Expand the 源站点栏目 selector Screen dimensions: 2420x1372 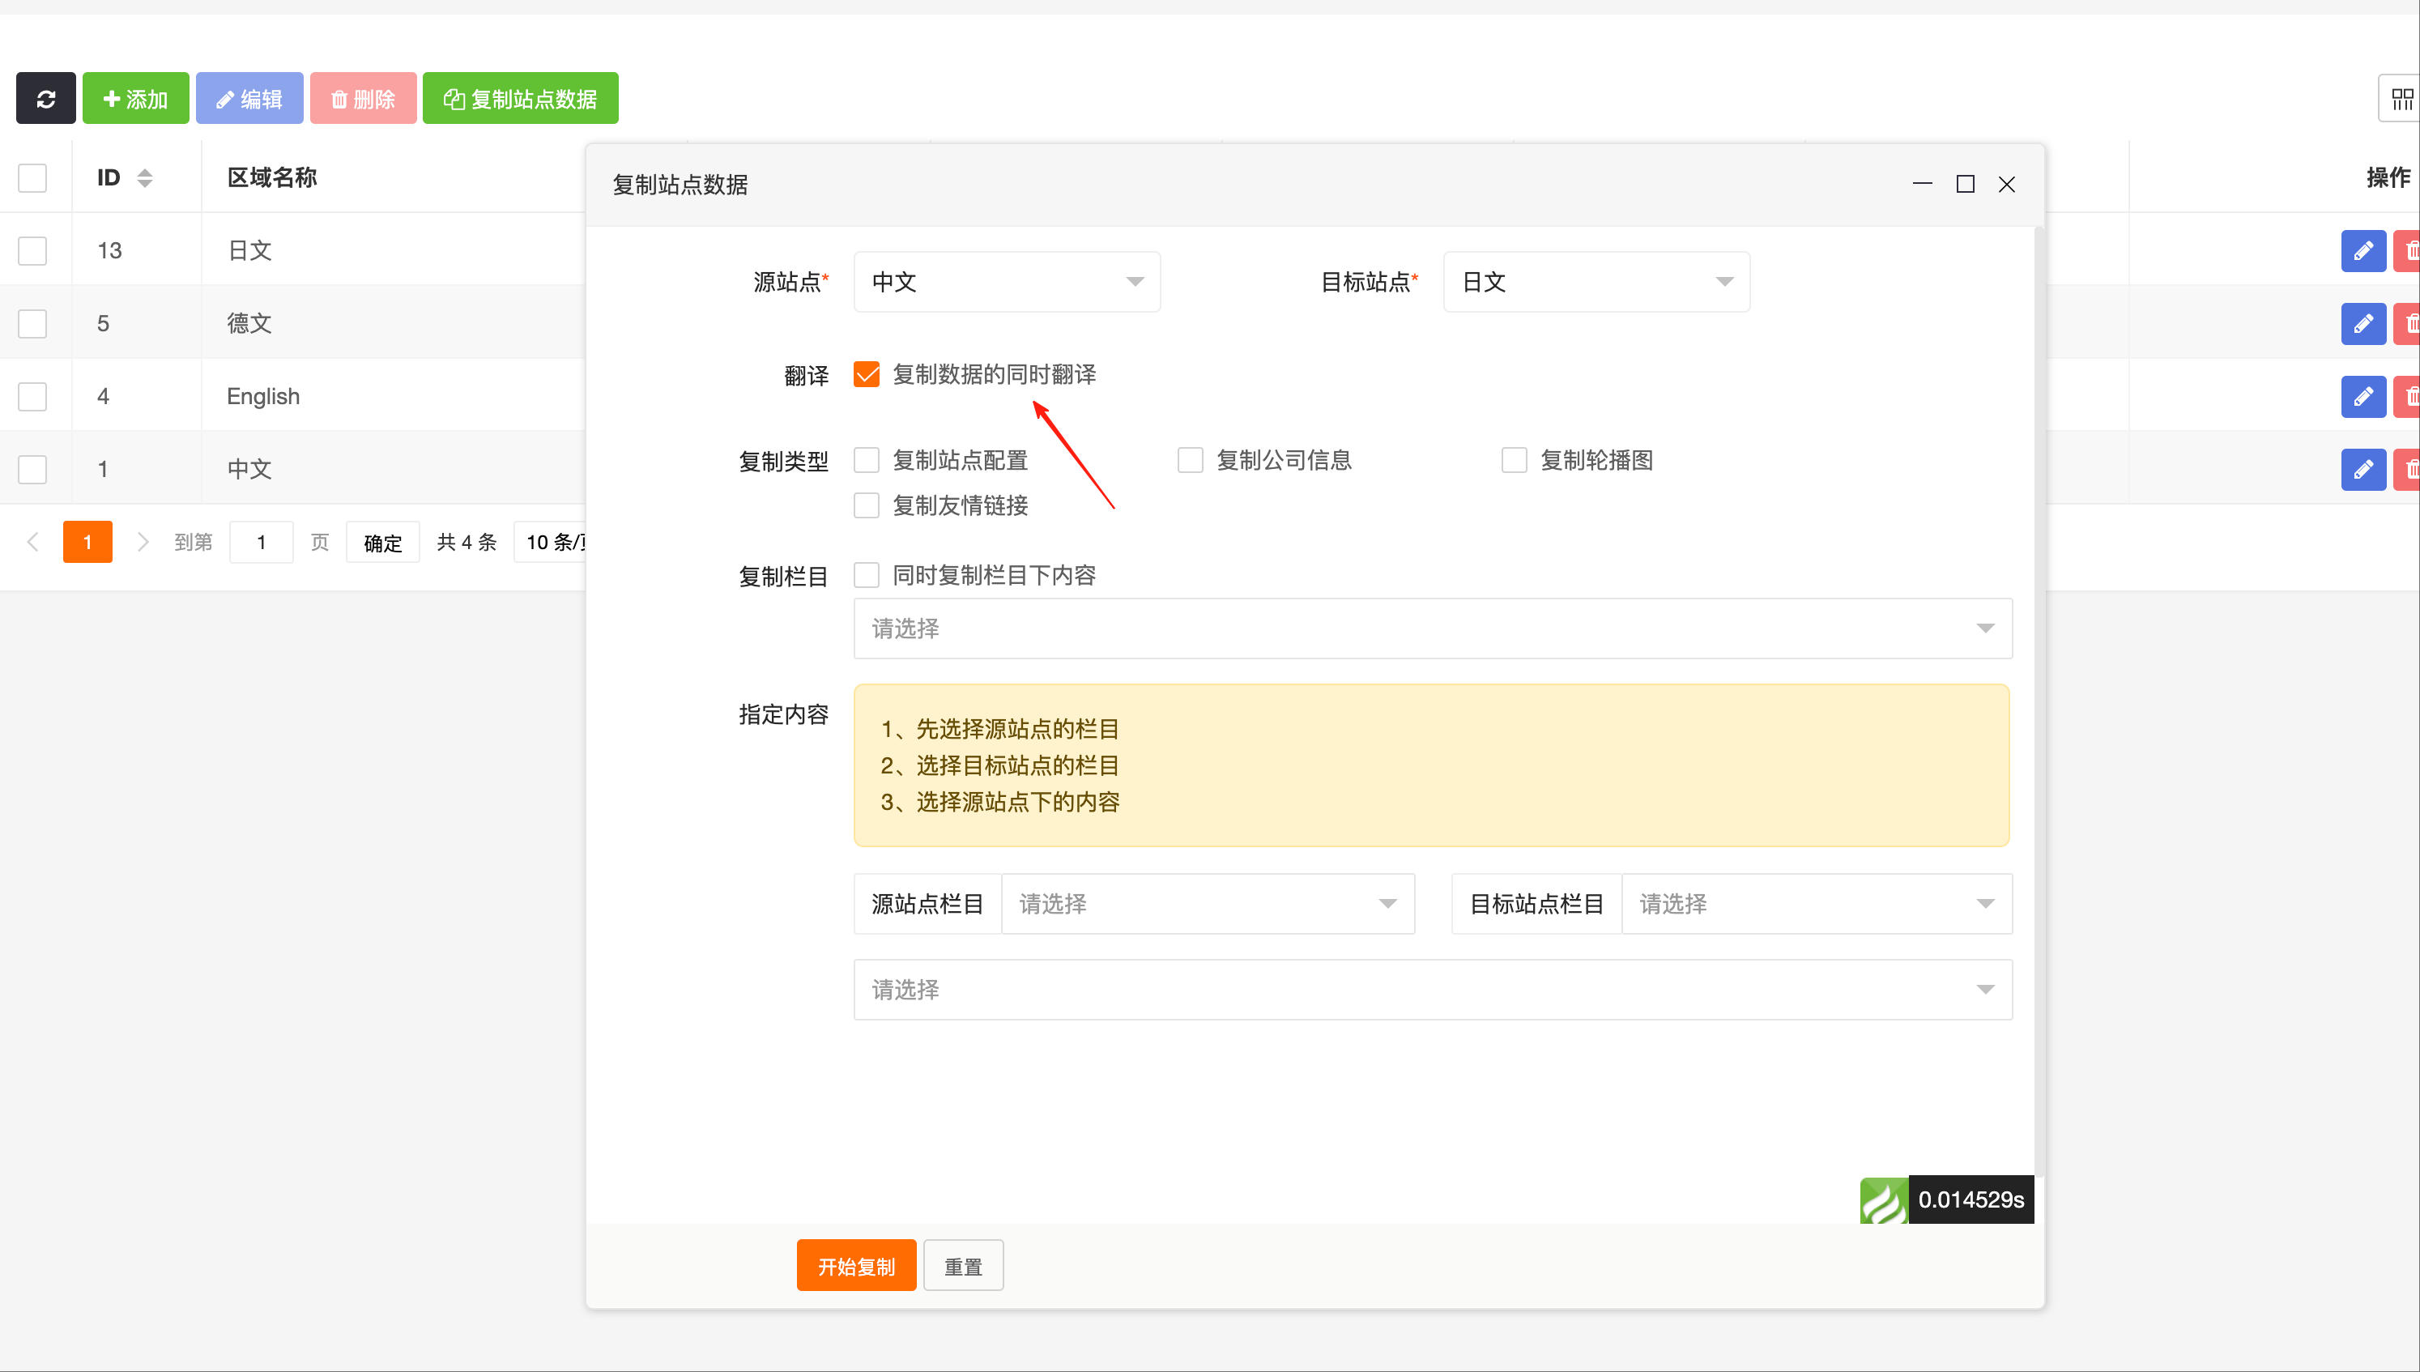pyautogui.click(x=1208, y=903)
